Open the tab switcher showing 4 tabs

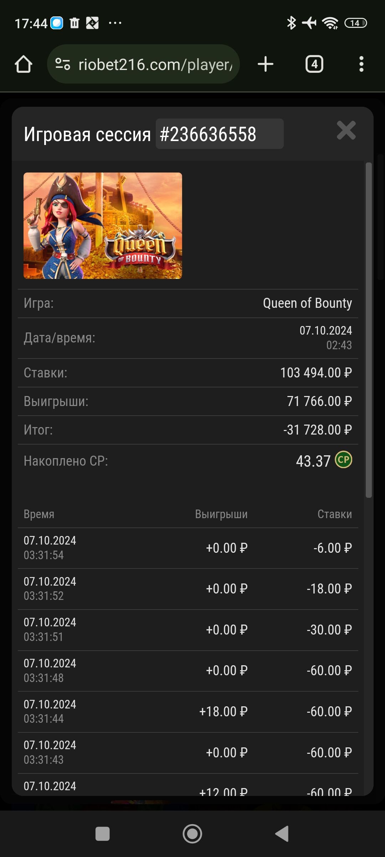pos(314,64)
